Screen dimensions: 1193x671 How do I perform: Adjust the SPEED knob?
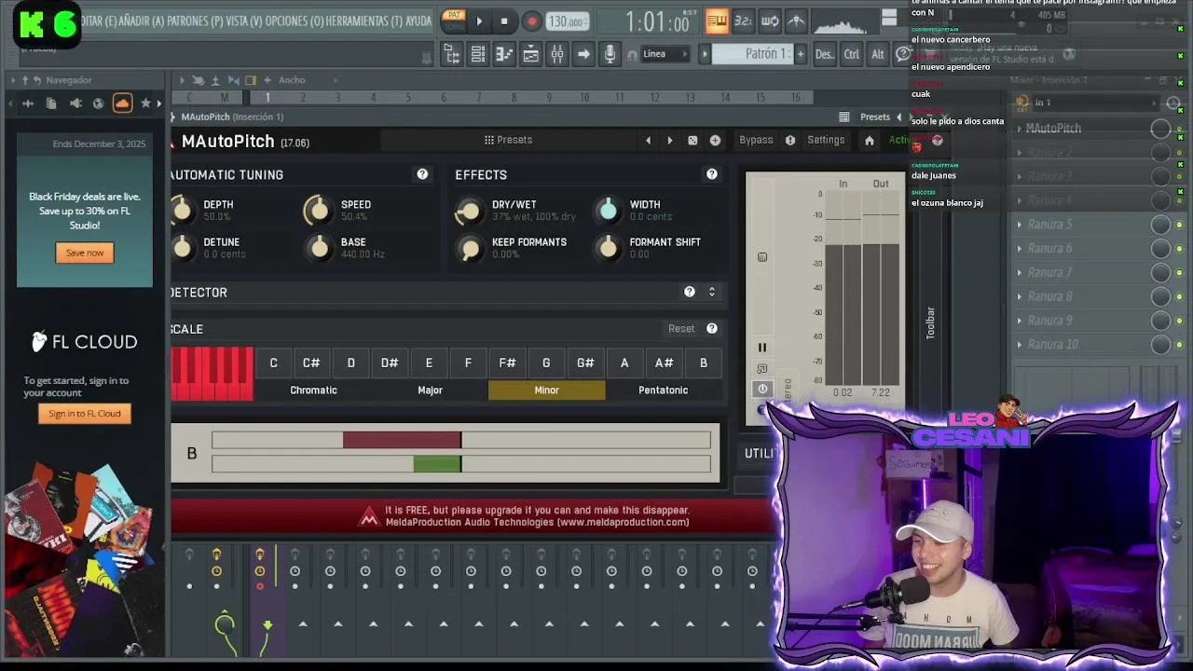[x=319, y=211]
